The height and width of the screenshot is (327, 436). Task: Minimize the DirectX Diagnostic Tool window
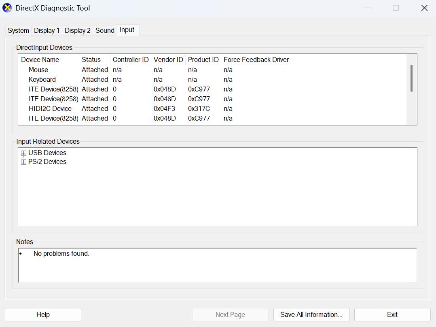click(368, 8)
